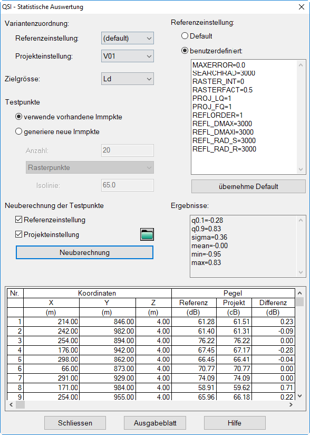Select table row number 5
This screenshot has height=435, width=310.
pyautogui.click(x=151, y=360)
